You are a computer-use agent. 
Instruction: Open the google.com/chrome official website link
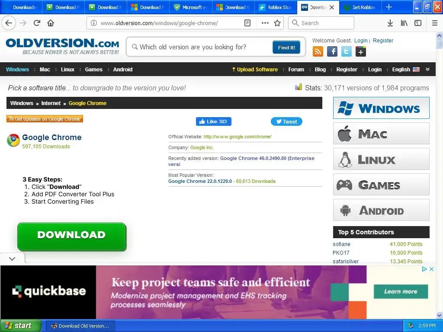tap(238, 137)
